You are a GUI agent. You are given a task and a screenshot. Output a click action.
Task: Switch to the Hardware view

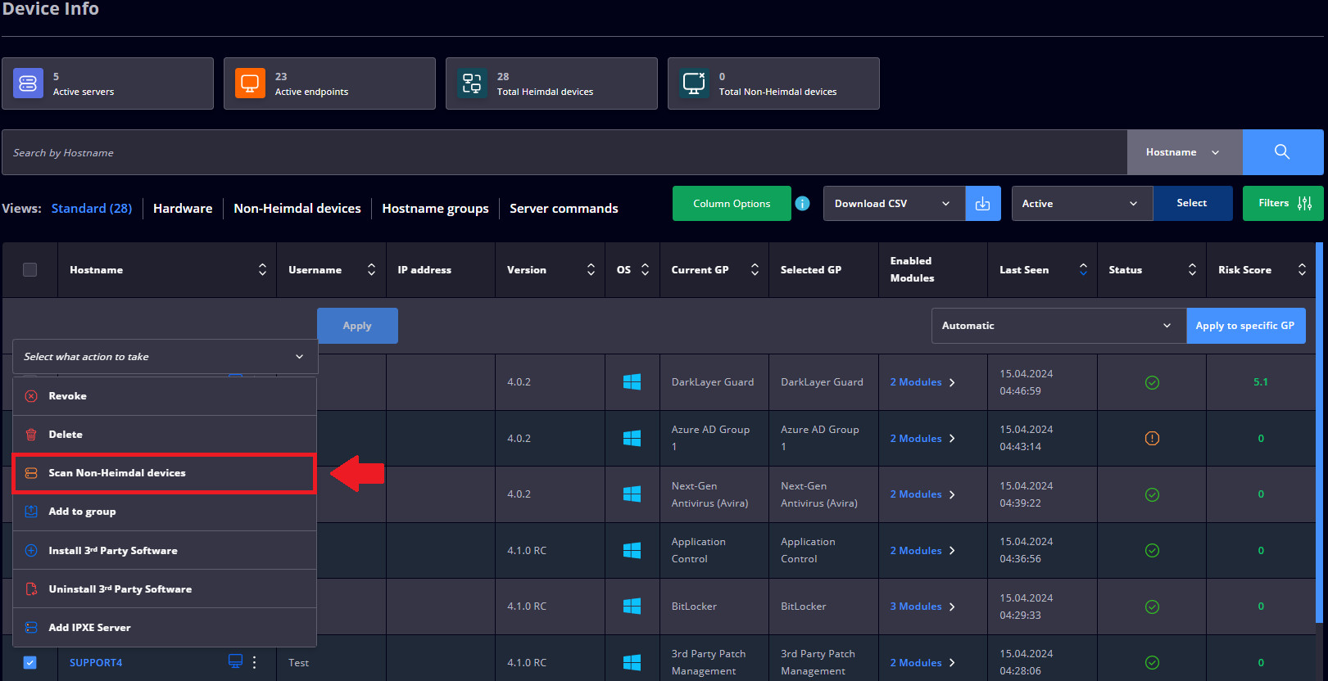tap(183, 209)
